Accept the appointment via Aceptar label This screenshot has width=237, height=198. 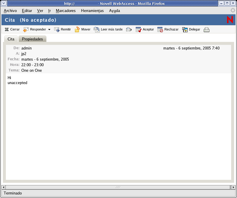click(148, 29)
